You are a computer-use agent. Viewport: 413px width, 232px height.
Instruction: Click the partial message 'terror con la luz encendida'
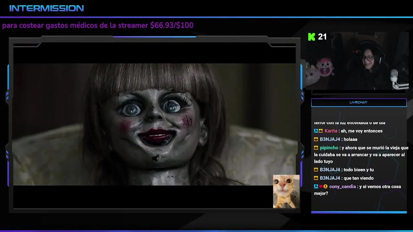[x=350, y=123]
